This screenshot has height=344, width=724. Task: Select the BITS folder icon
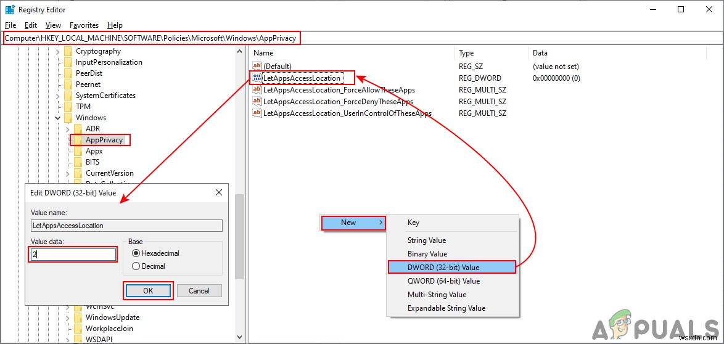click(x=78, y=162)
